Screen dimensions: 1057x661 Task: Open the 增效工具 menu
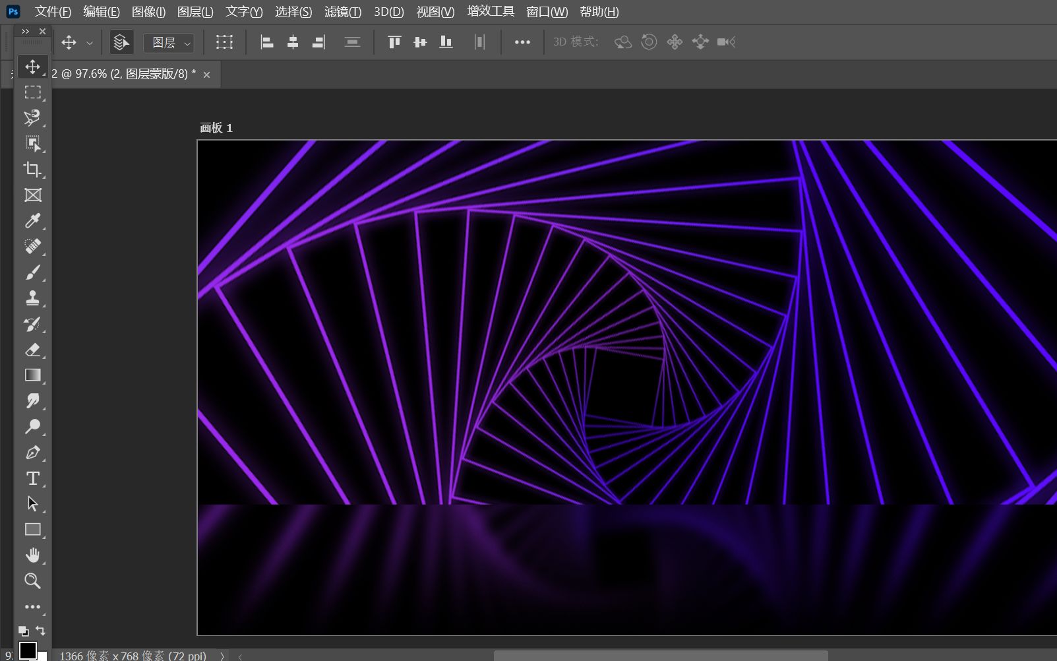tap(491, 12)
